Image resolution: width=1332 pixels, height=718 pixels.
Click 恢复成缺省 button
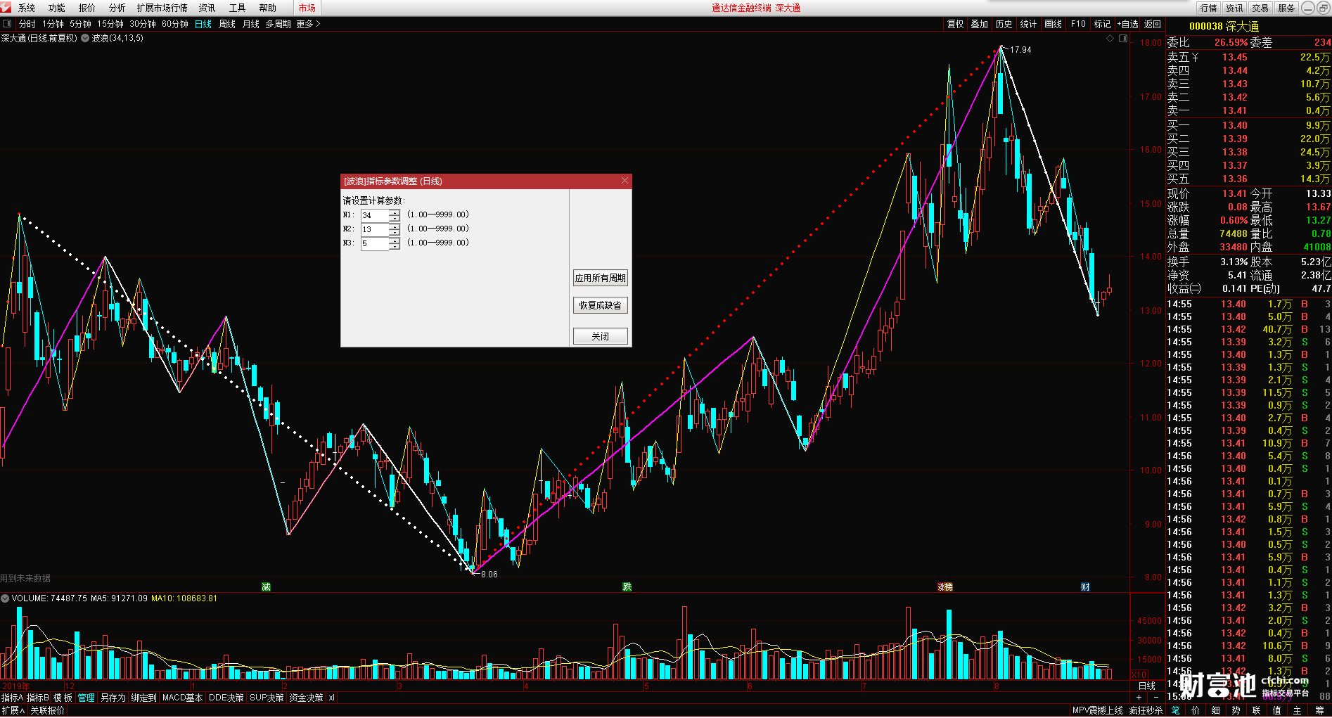(600, 305)
